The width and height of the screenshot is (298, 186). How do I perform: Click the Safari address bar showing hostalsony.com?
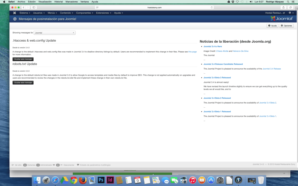click(154, 7)
